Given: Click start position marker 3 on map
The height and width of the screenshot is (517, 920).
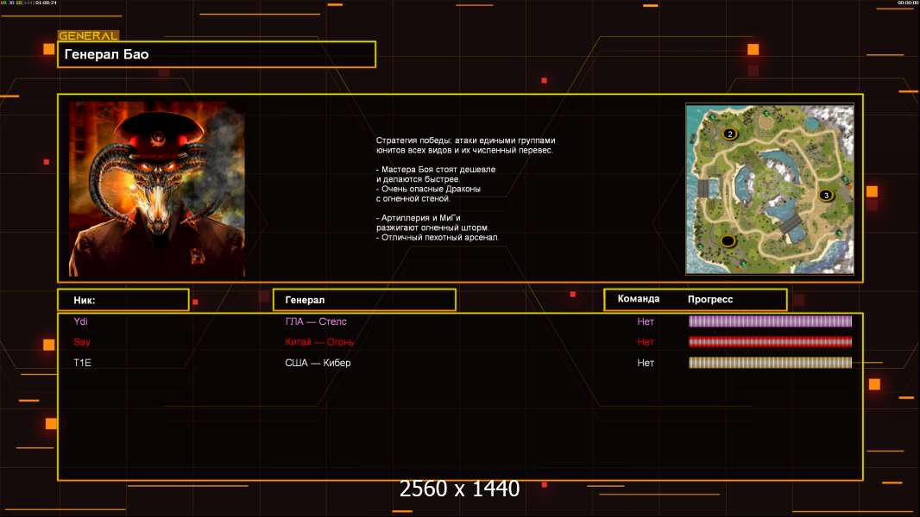Looking at the screenshot, I should pyautogui.click(x=826, y=195).
